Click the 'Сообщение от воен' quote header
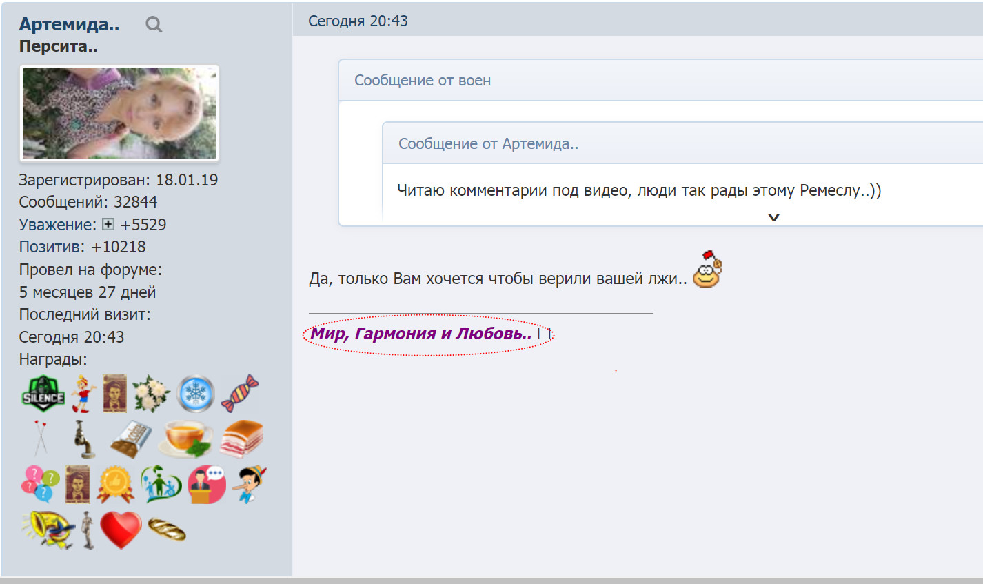Screen dimensions: 983x584 click(x=422, y=81)
